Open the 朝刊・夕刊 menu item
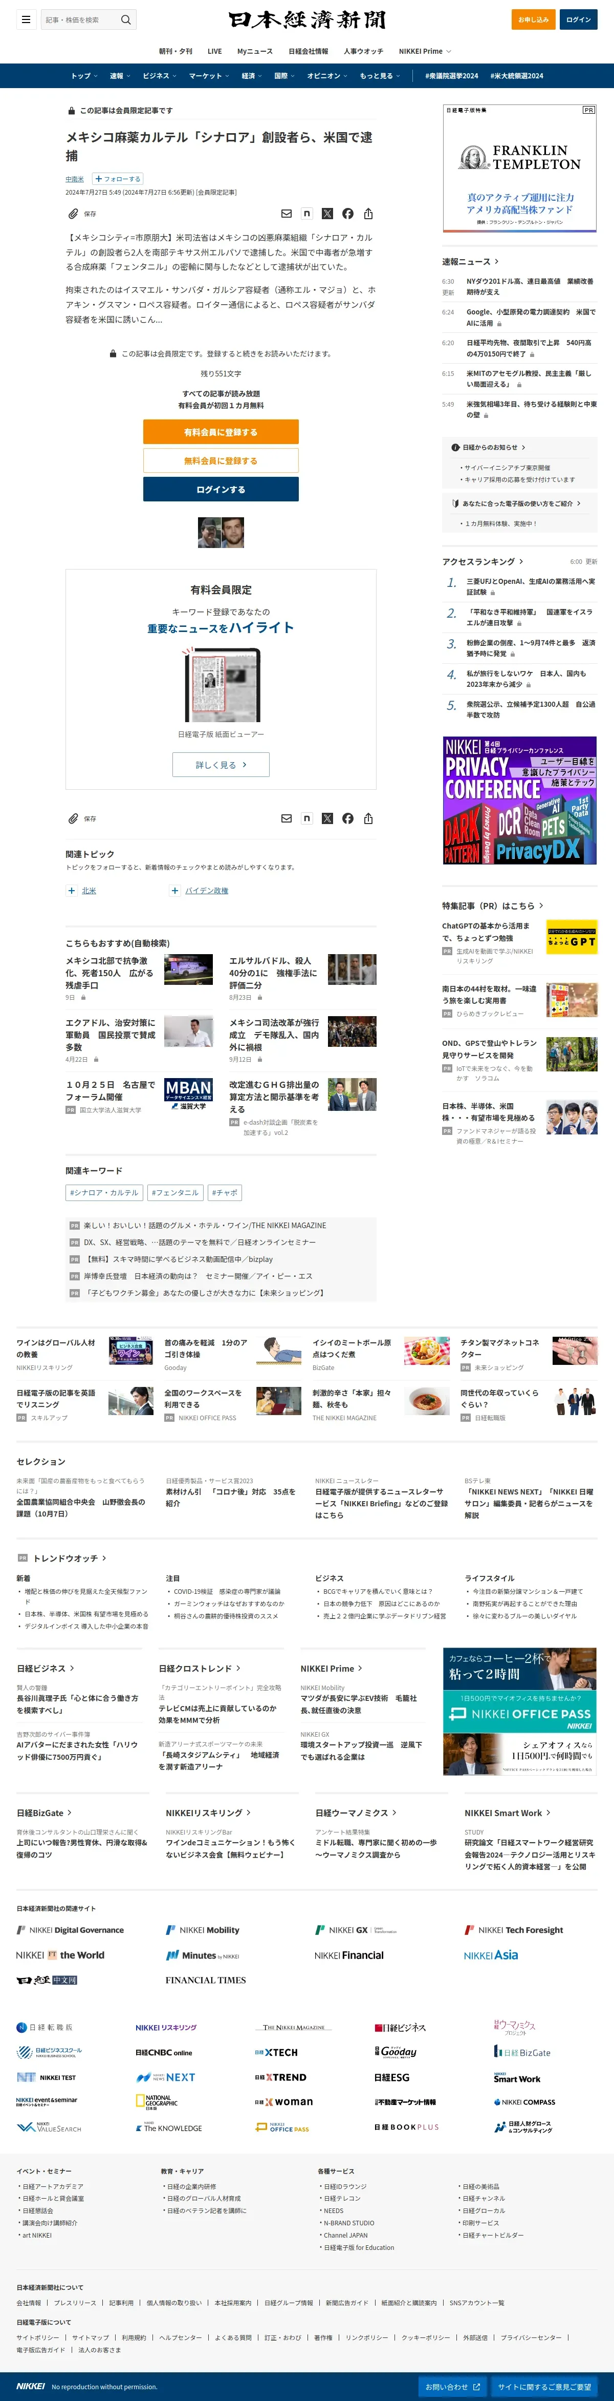 point(176,51)
